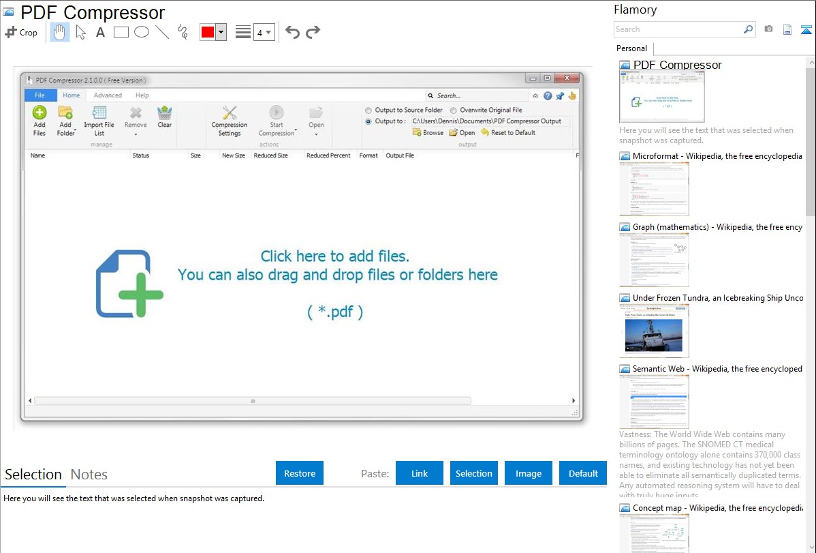
Task: Pick the ellipse shape tool
Action: click(x=142, y=32)
